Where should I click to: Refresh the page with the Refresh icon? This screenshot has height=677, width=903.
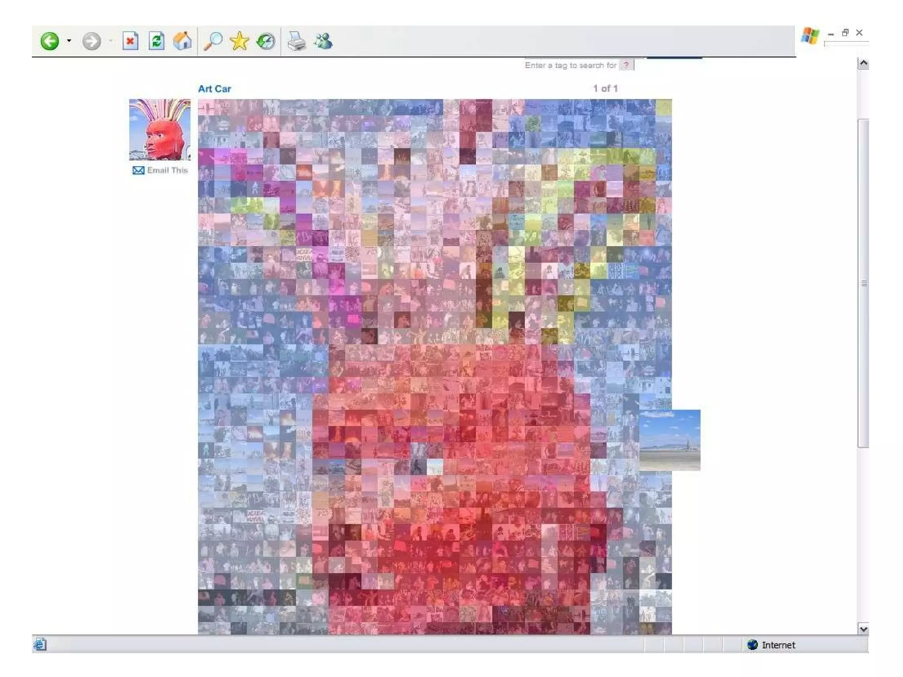tap(157, 41)
